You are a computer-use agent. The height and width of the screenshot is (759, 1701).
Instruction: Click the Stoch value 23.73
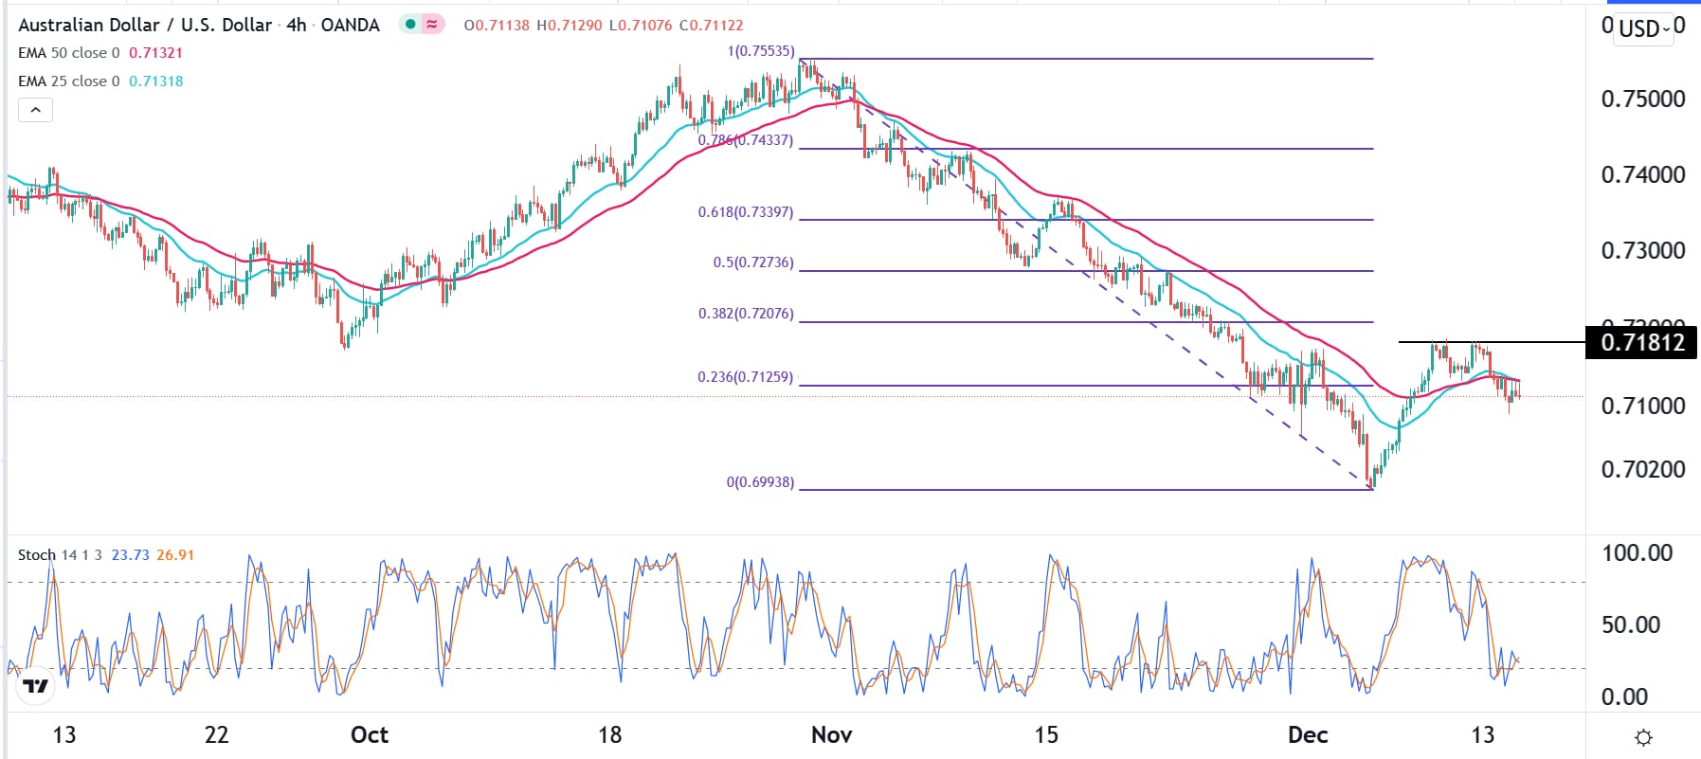coord(131,555)
